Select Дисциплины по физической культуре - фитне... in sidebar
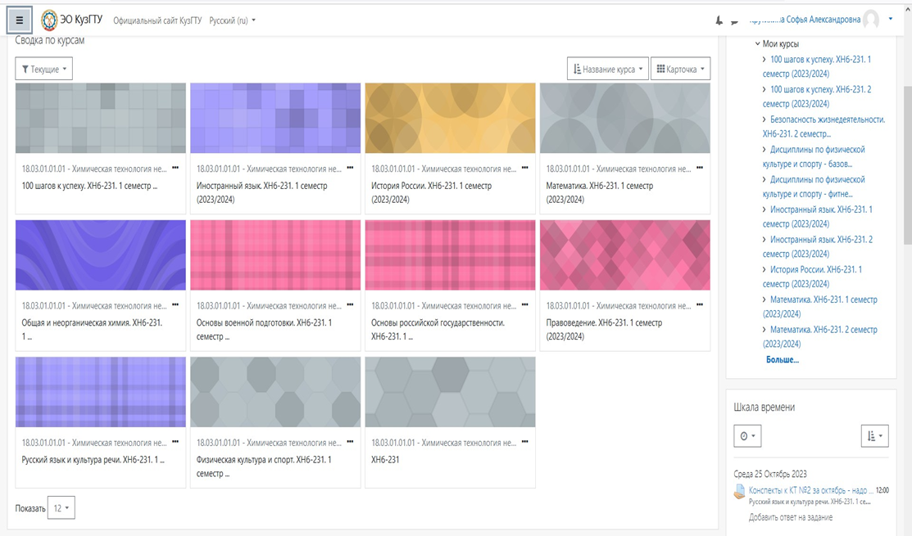The width and height of the screenshot is (912, 536). pos(814,187)
